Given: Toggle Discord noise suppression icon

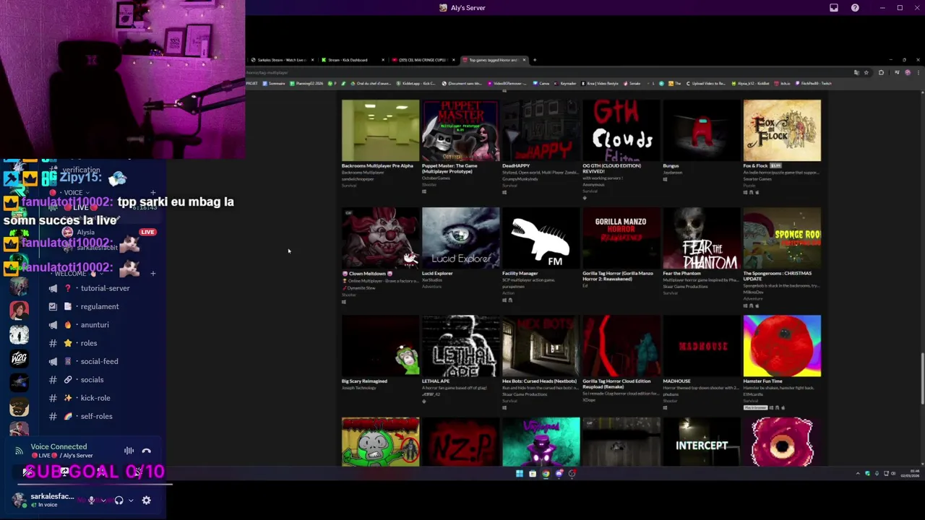Looking at the screenshot, I should pos(129,451).
